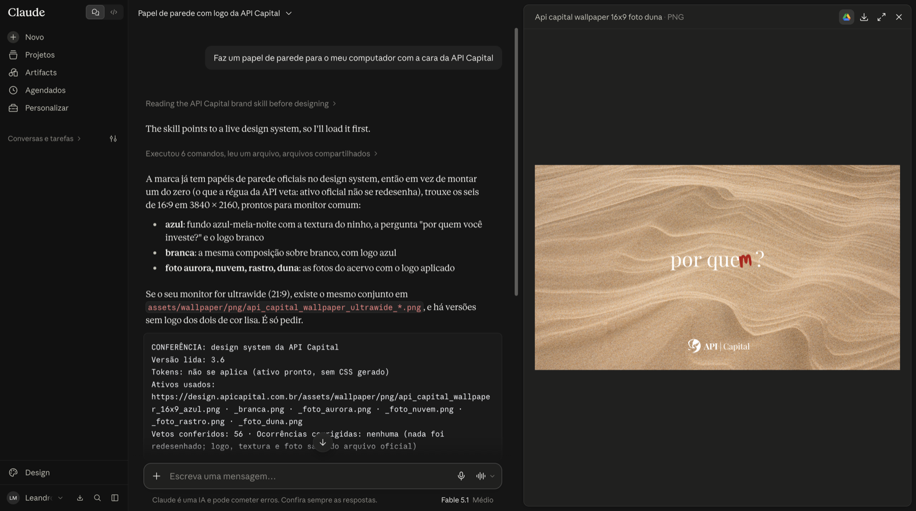Click the dune wallpaper preview image
The image size is (916, 511).
click(717, 268)
